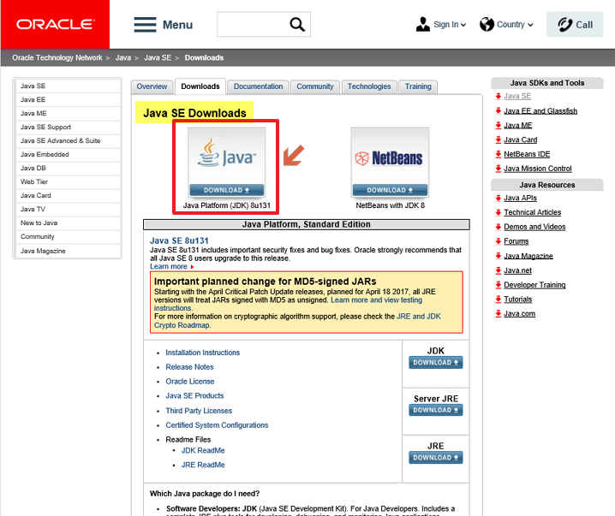Click the NetBeans with JDK 8 Download button
615x516 pixels.
[x=390, y=190]
